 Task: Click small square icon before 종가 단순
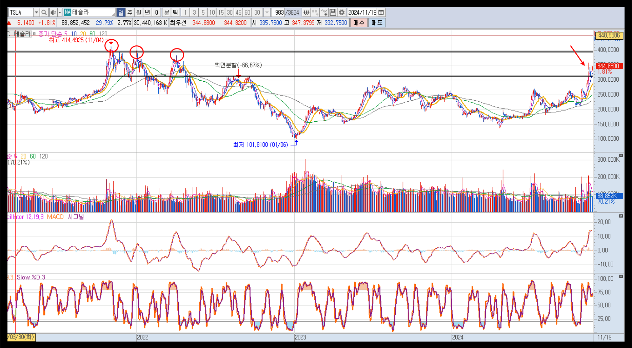34,34
